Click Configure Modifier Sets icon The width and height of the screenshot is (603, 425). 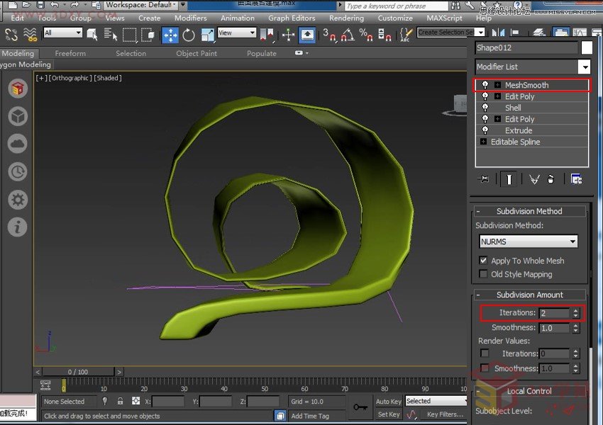[576, 179]
